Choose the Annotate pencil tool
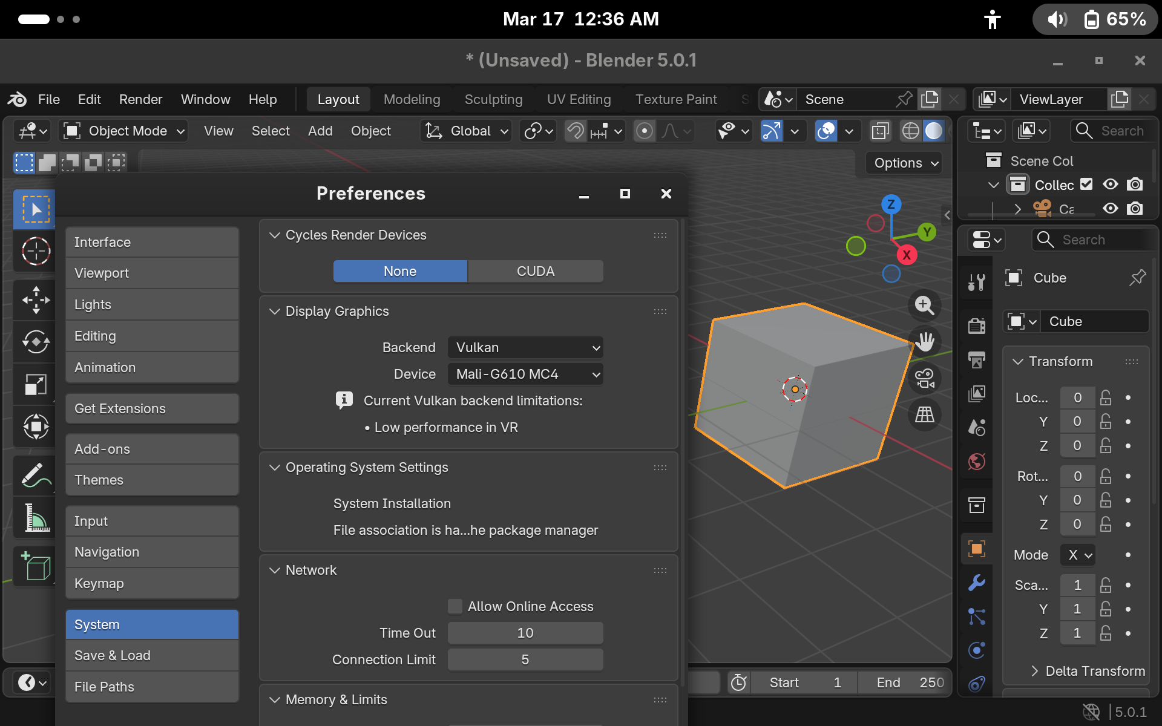 pos(36,475)
